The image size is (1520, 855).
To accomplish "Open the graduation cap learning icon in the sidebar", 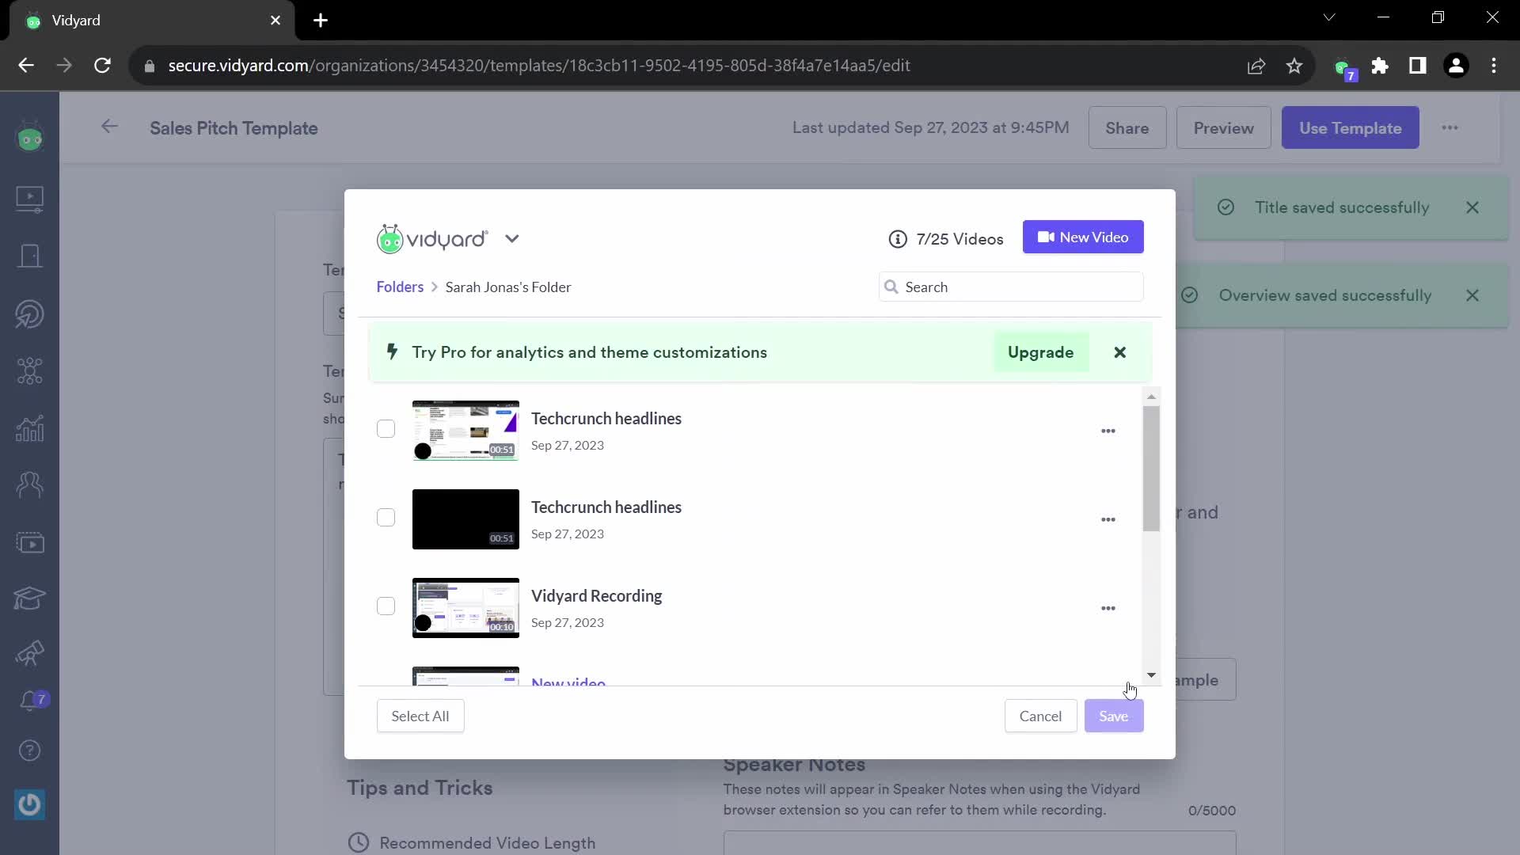I will point(29,598).
